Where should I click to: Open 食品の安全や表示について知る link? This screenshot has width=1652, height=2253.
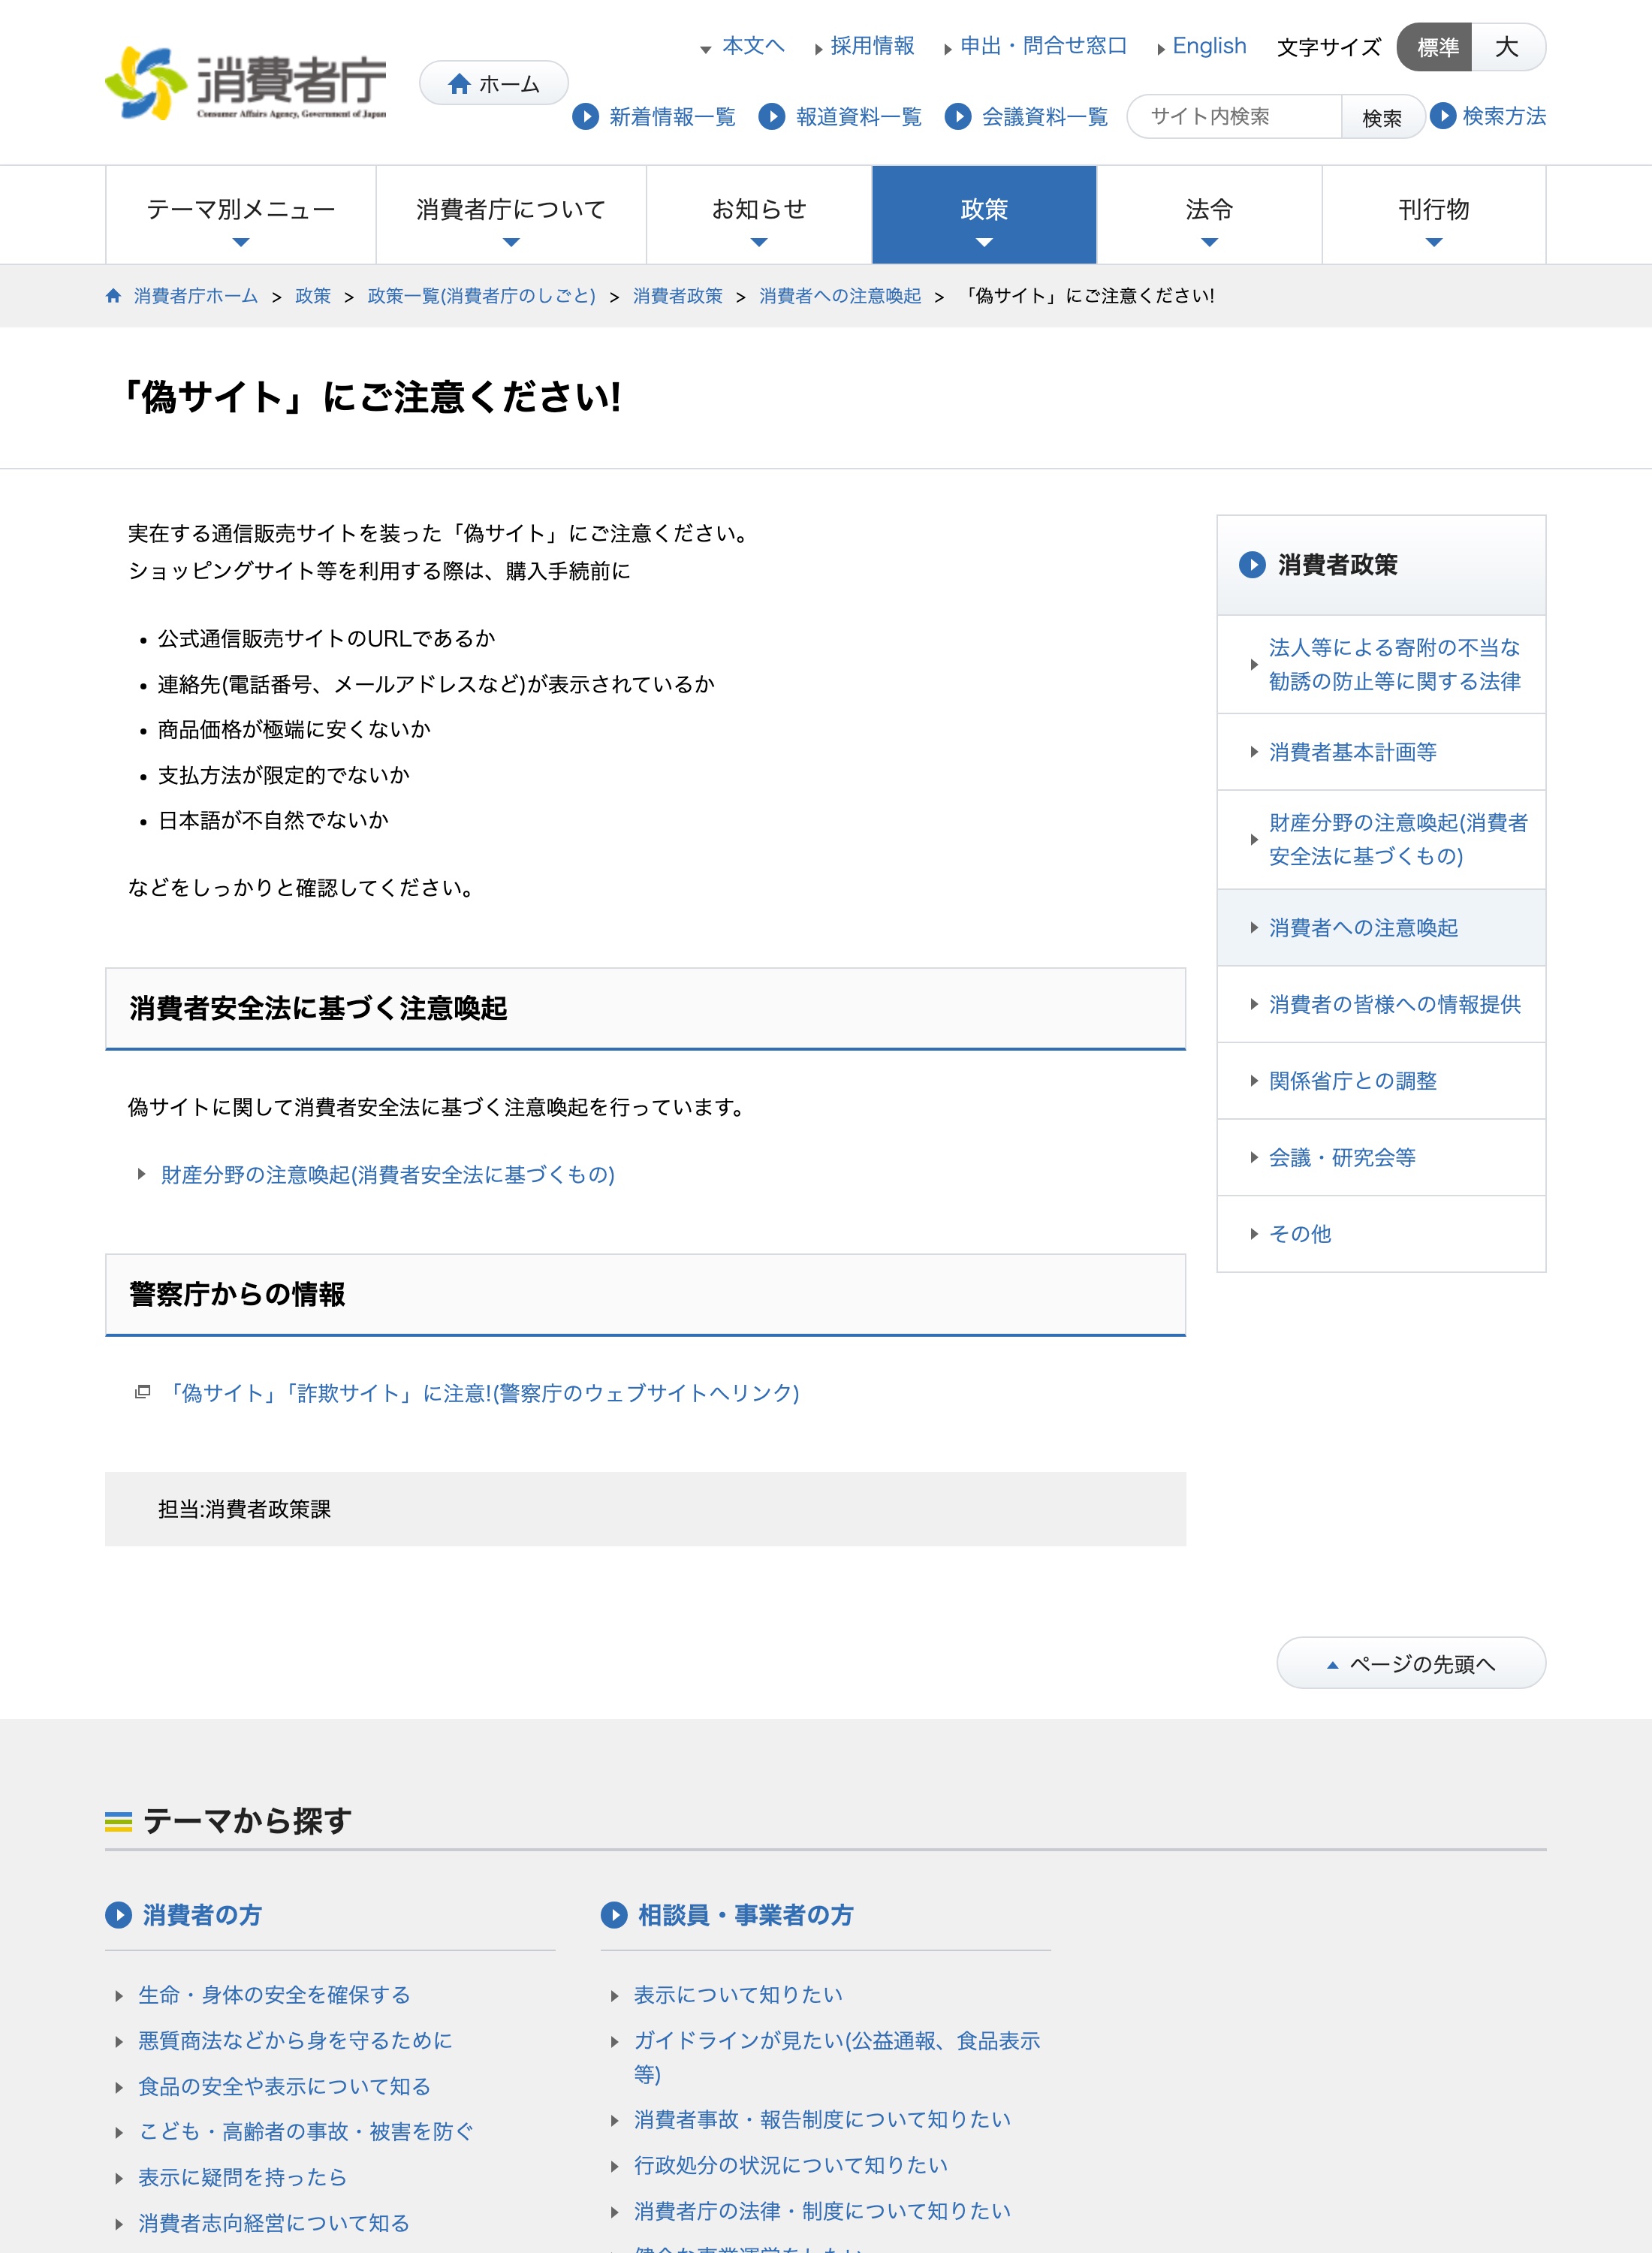(x=284, y=2087)
